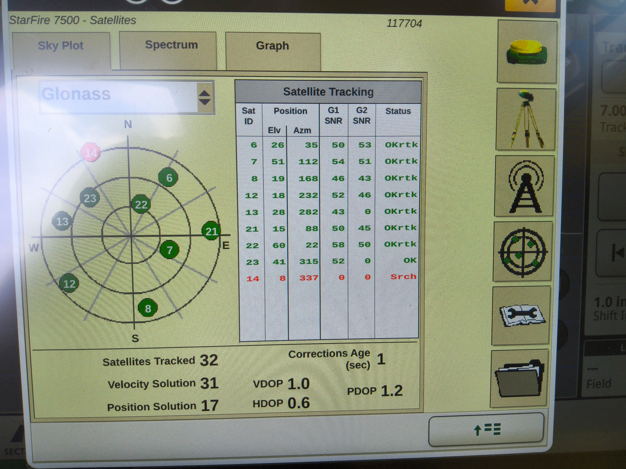626x469 pixels.
Task: Open the StarFire receiver icon
Action: (527, 51)
